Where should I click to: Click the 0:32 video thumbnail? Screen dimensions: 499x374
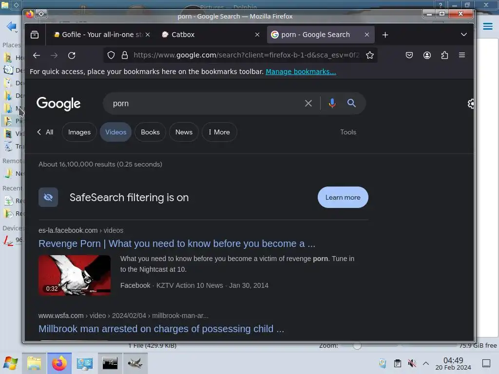(75, 276)
